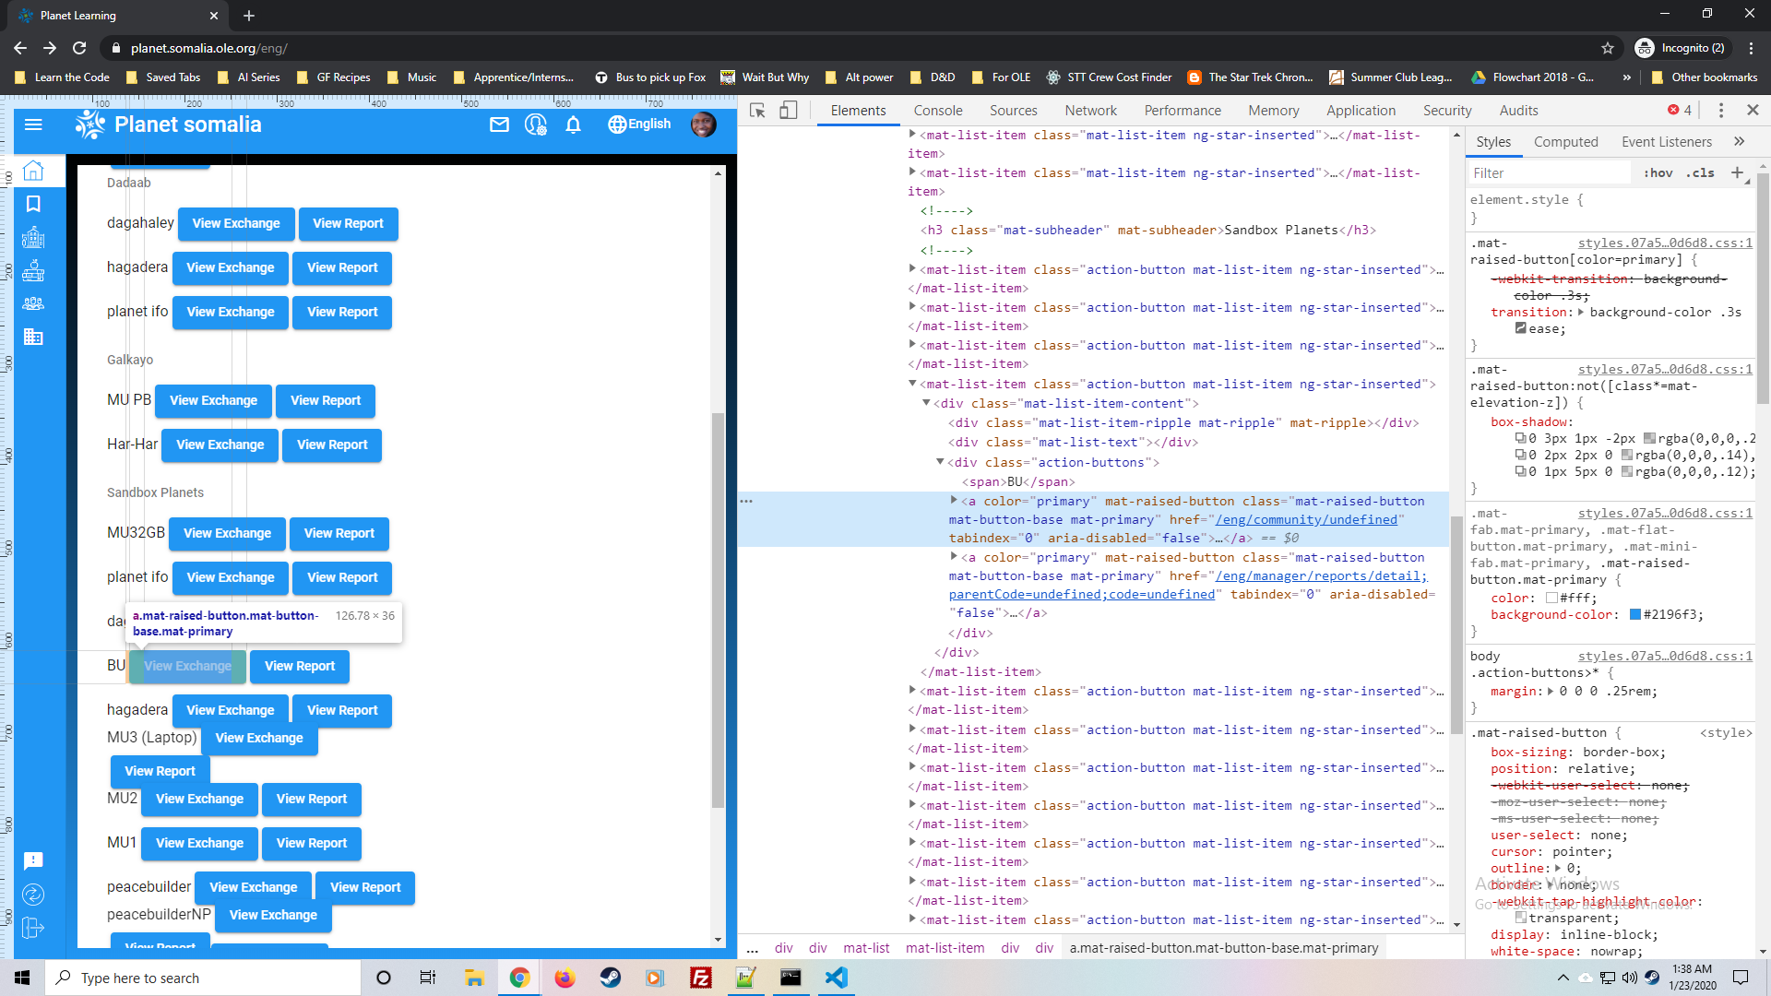Open the Computed styles tab
This screenshot has width=1771, height=996.
tap(1566, 141)
